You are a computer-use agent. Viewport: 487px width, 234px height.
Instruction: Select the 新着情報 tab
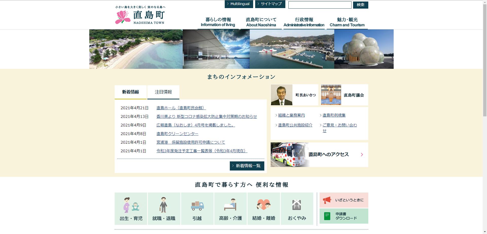(x=131, y=92)
